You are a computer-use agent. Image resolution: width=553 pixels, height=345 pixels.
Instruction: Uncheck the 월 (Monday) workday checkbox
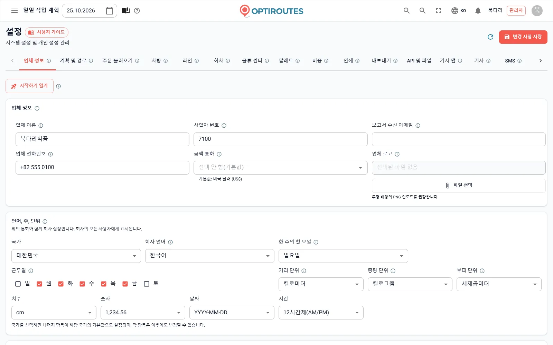(x=39, y=284)
